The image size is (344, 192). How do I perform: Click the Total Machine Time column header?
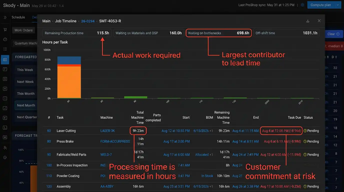(137, 117)
